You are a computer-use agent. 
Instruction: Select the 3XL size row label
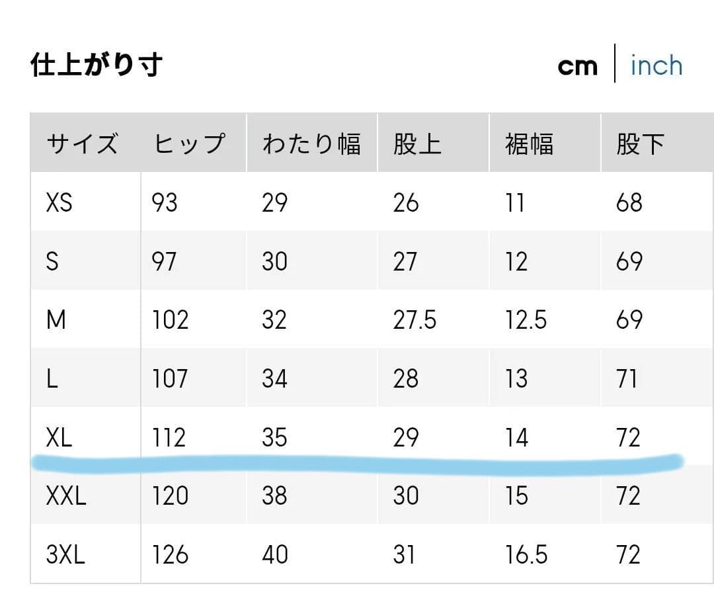tap(66, 554)
